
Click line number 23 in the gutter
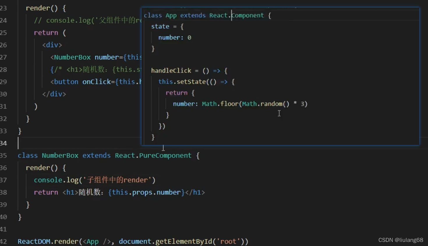click(x=3, y=8)
